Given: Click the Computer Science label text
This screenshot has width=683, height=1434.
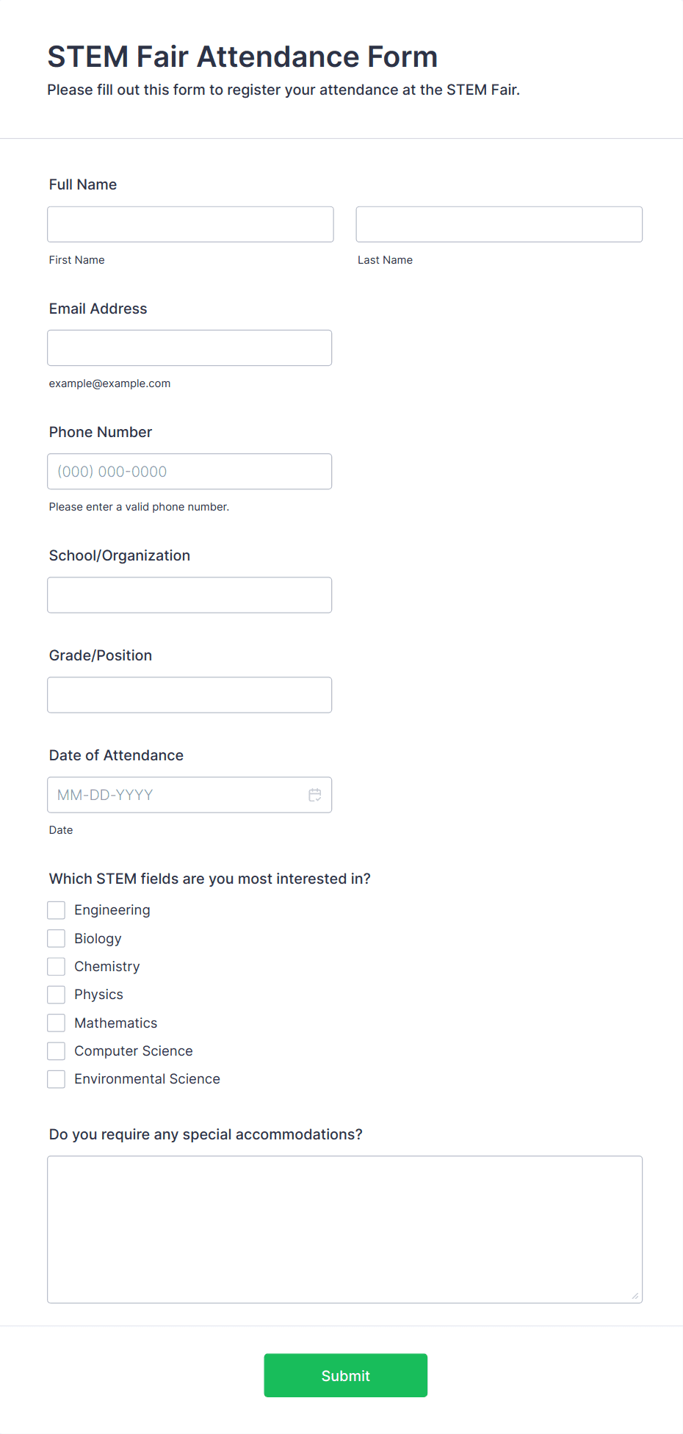Looking at the screenshot, I should point(134,1051).
